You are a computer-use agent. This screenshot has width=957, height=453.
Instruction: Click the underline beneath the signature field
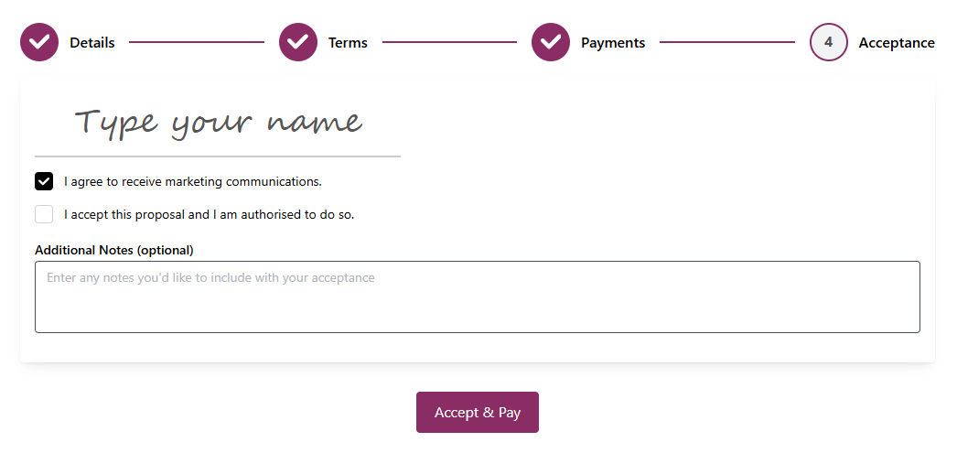(x=218, y=156)
